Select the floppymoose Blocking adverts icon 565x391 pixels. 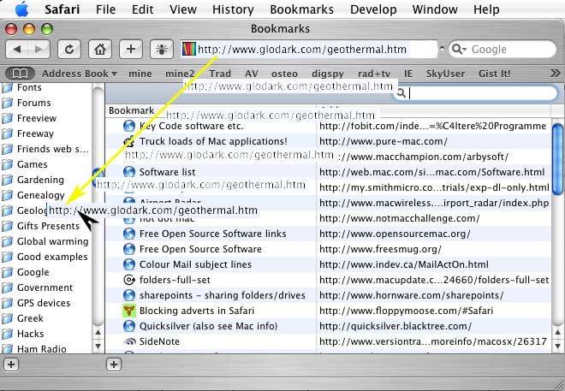click(129, 311)
